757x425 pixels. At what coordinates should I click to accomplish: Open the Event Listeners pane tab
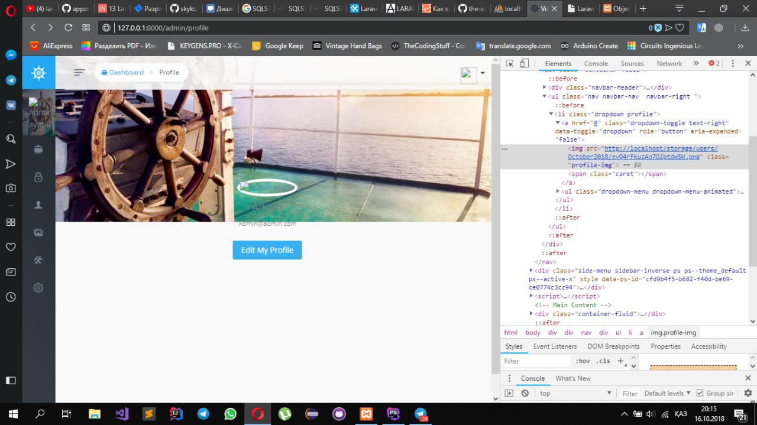pos(555,346)
